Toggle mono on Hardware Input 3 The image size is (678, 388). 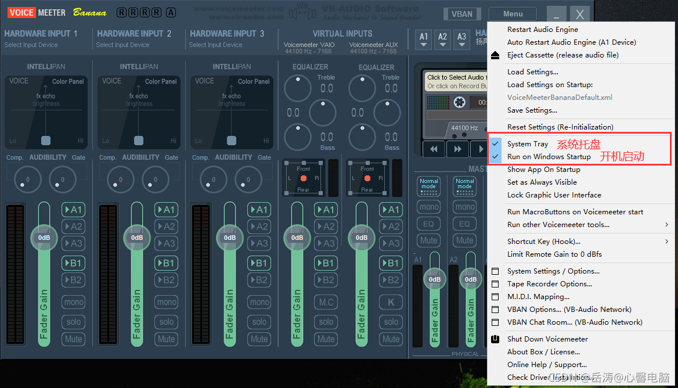tap(259, 302)
